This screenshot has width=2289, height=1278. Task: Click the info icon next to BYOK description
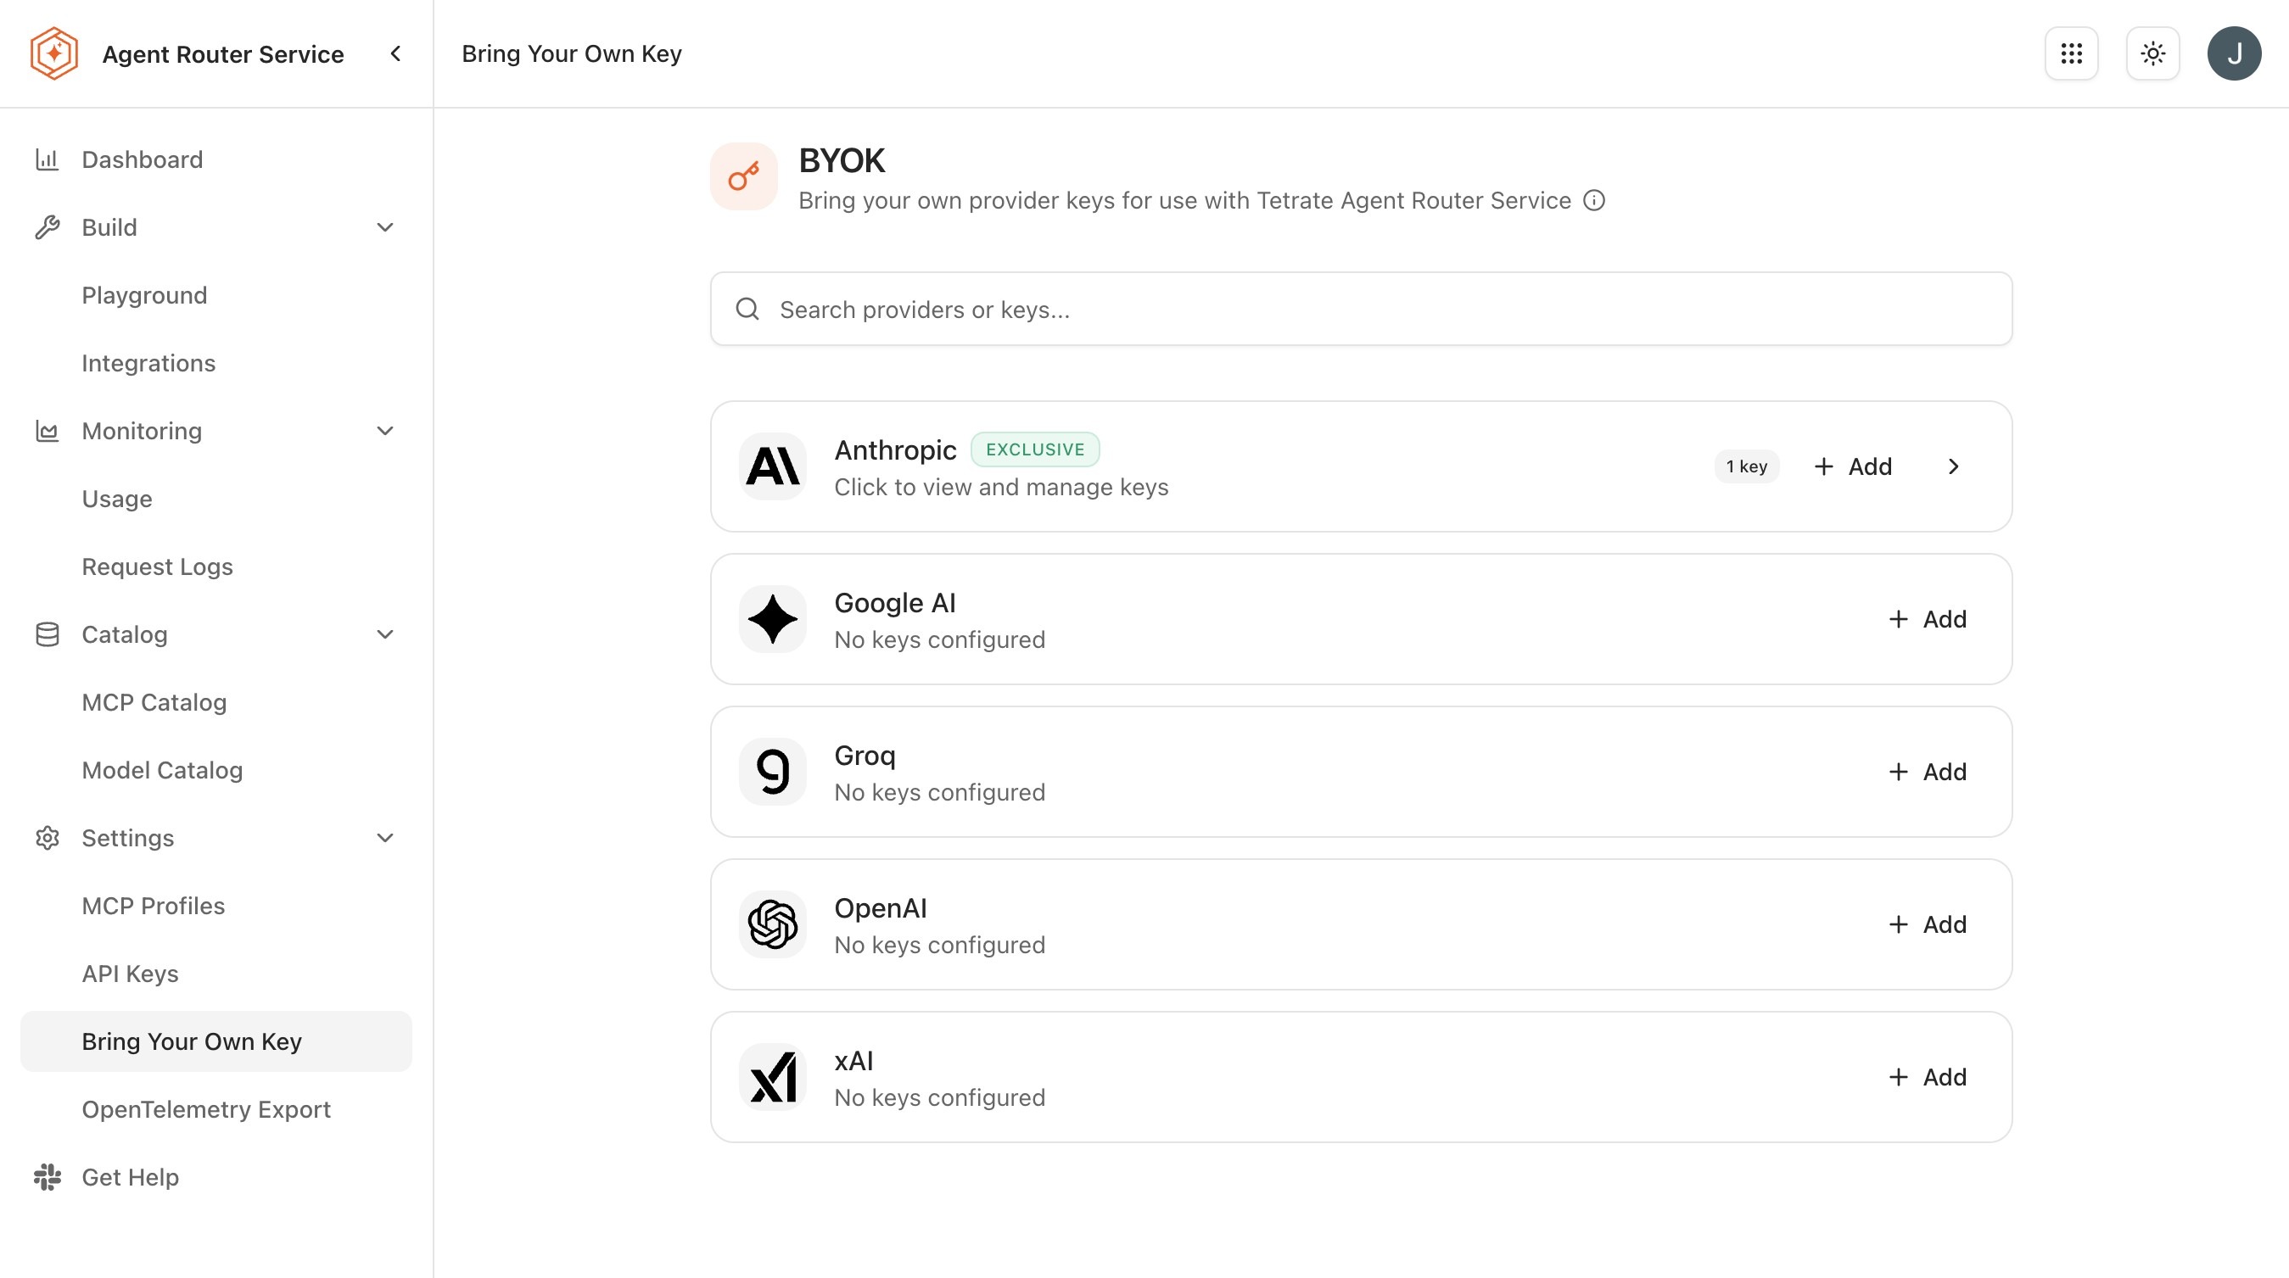tap(1594, 200)
